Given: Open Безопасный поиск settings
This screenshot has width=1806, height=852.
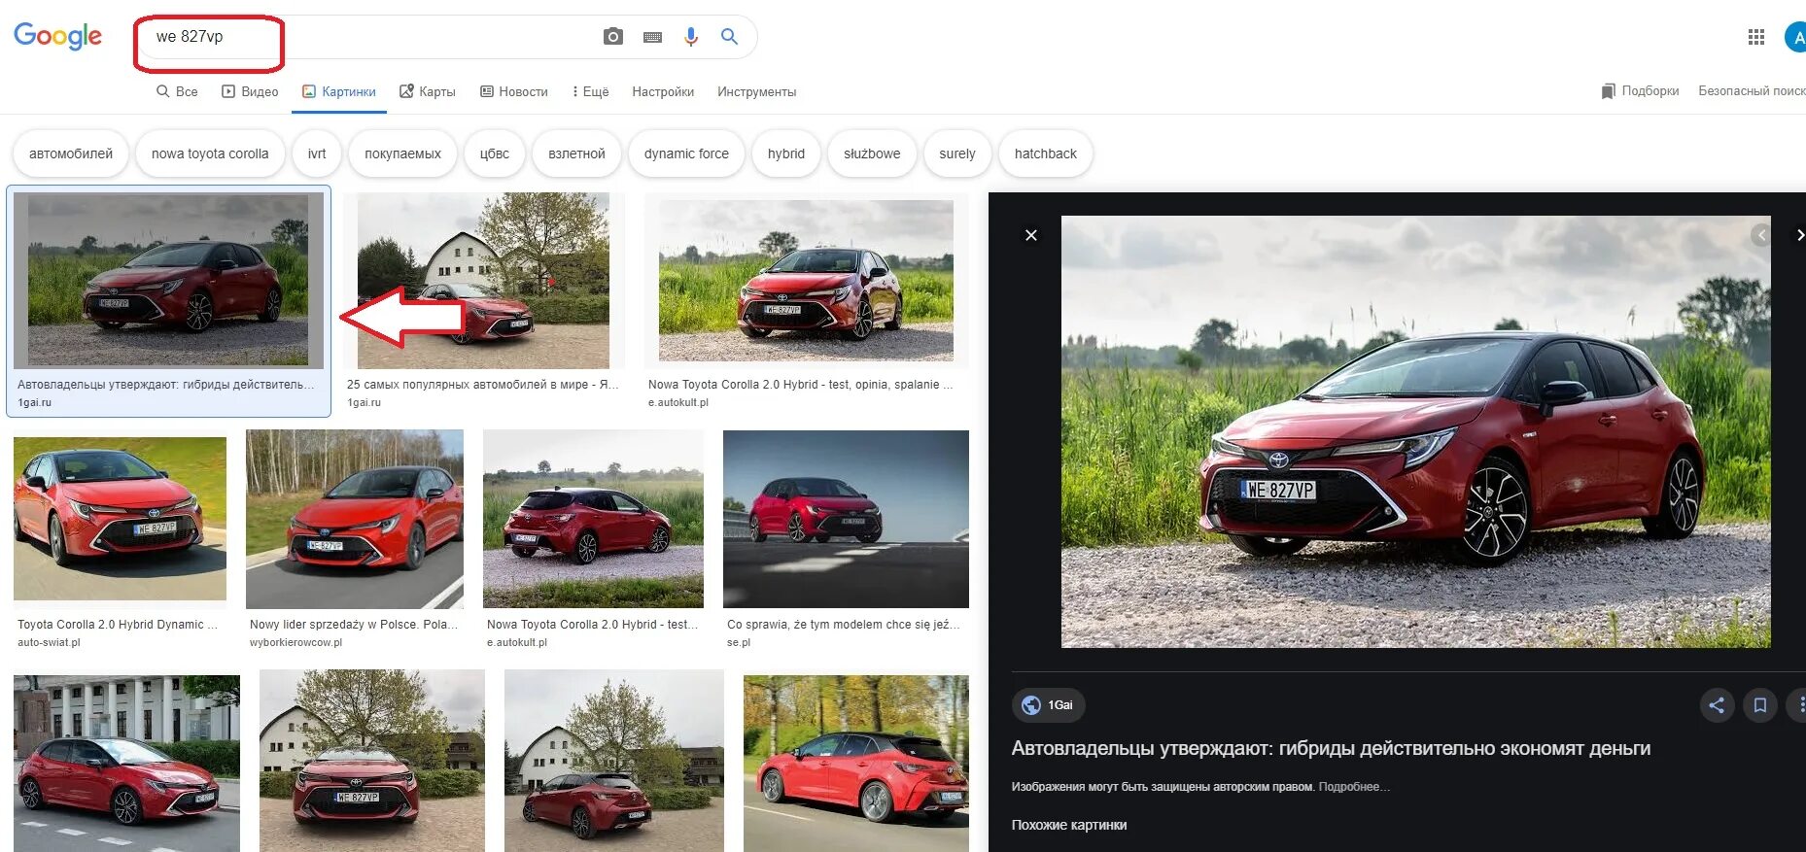Looking at the screenshot, I should coord(1752,90).
